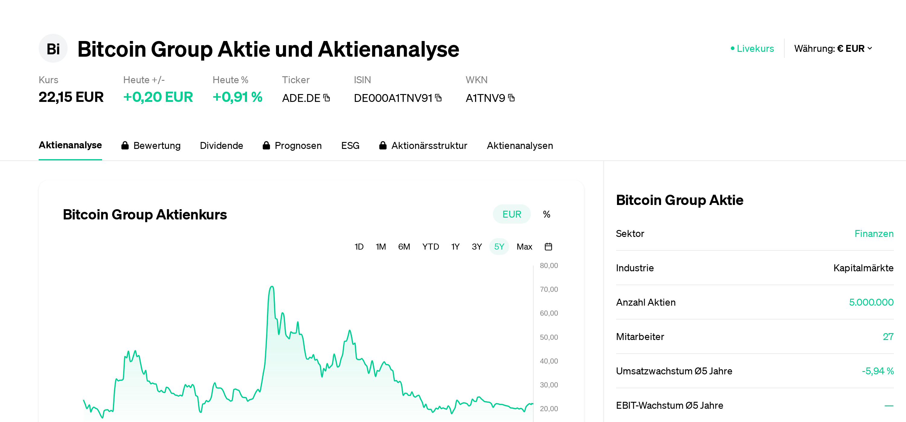Copy the WKN A1TNV9
The height and width of the screenshot is (422, 906).
pos(512,98)
